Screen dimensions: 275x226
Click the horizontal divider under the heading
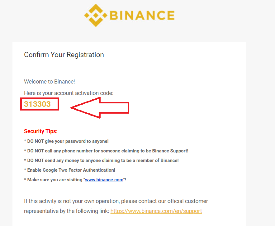129,68
